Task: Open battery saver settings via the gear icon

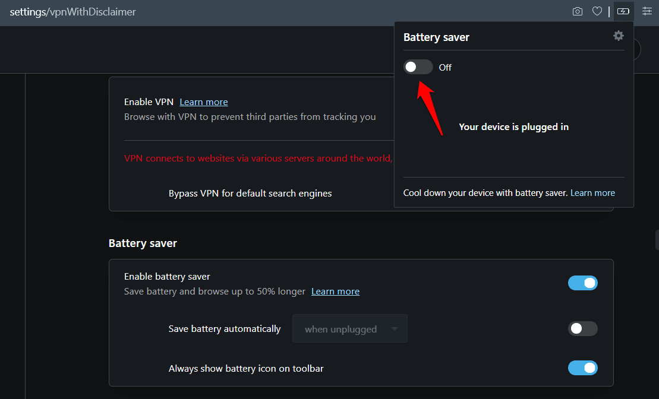Action: [618, 36]
